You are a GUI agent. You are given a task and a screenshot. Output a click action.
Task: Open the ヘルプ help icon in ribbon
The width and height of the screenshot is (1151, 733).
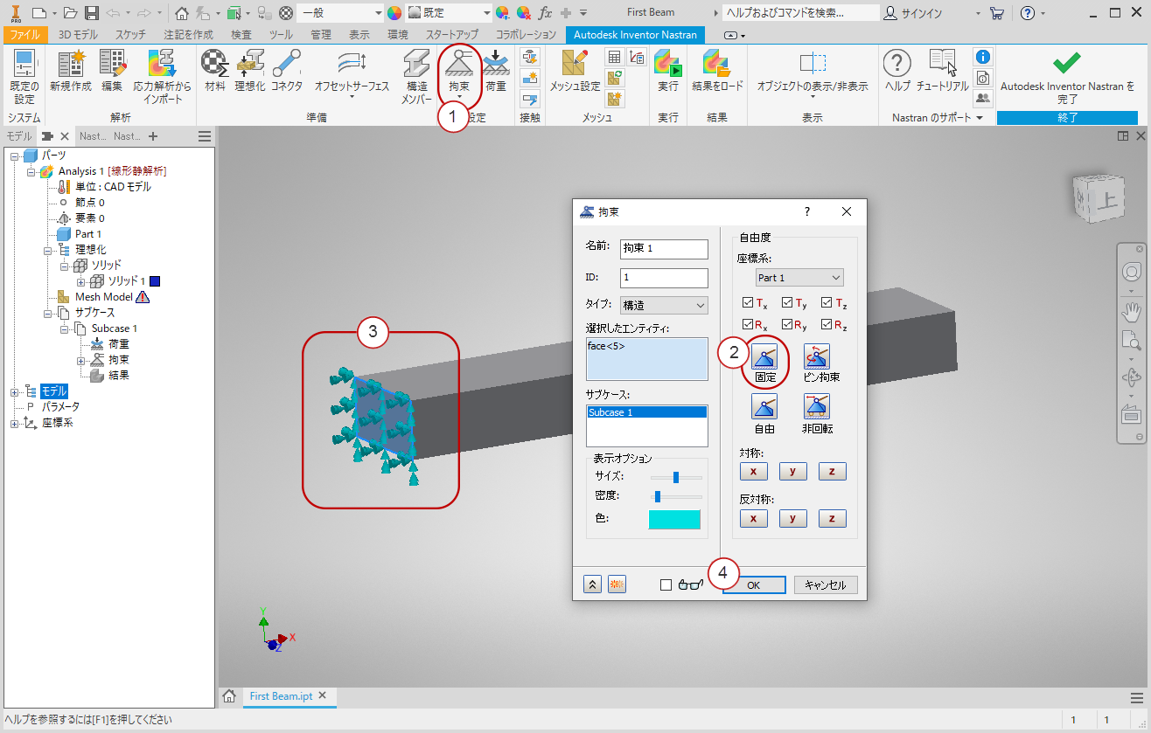point(897,71)
